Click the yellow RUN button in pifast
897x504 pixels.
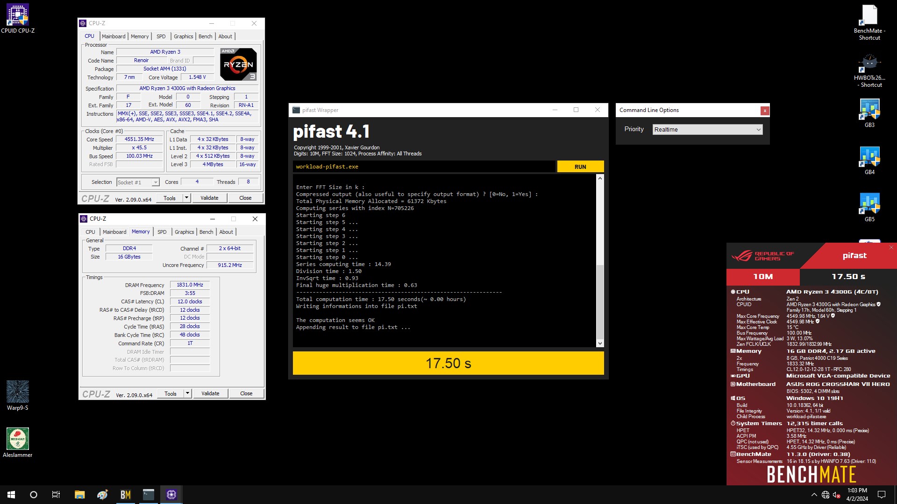(580, 167)
